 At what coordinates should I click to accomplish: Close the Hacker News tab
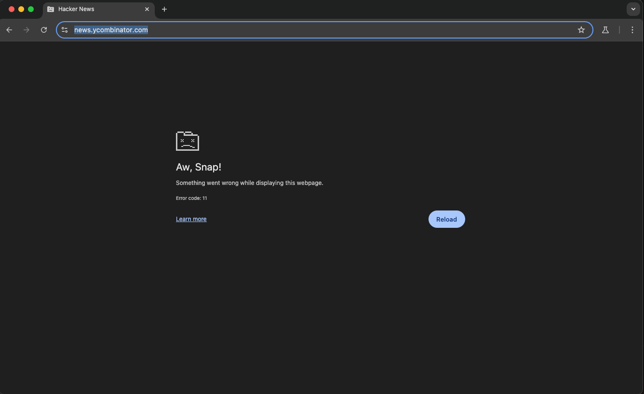[147, 9]
